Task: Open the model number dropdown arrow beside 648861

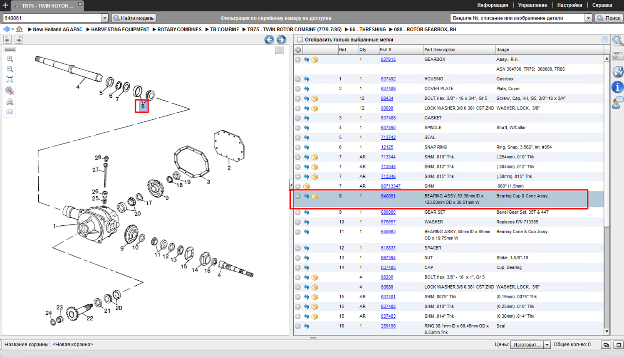Action: point(104,18)
